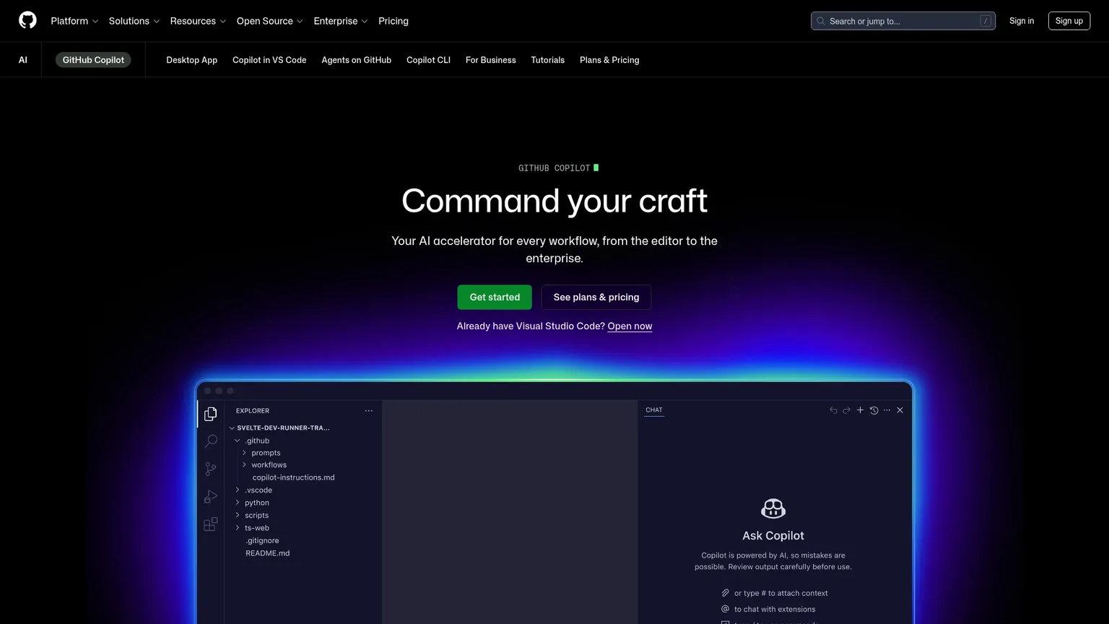Click the chat redo arrow icon
The height and width of the screenshot is (624, 1109).
[x=846, y=410]
